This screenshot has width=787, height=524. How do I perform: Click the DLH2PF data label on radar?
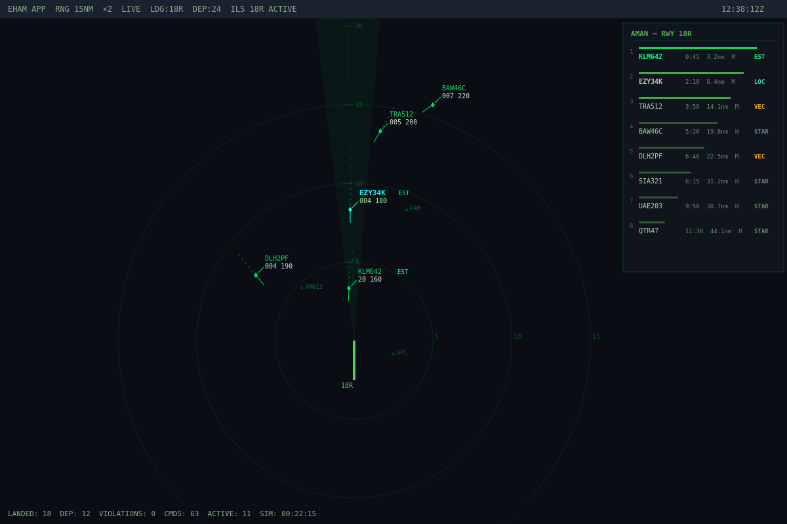click(277, 259)
